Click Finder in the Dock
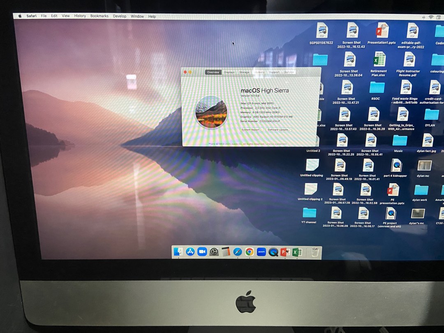 click(x=178, y=251)
